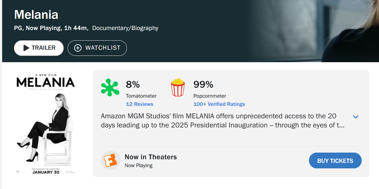Screen dimensions: 379x189
Task: Click the 8% Tomatometer score
Action: (133, 84)
